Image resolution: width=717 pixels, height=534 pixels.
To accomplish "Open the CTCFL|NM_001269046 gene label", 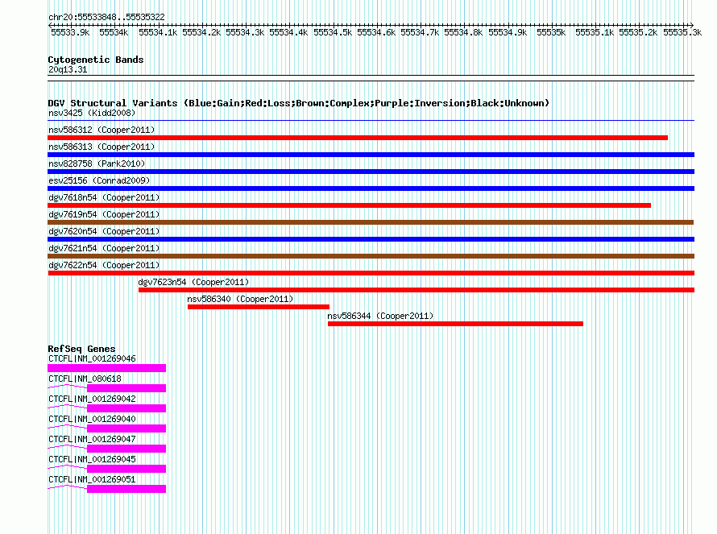I will 92,359.
